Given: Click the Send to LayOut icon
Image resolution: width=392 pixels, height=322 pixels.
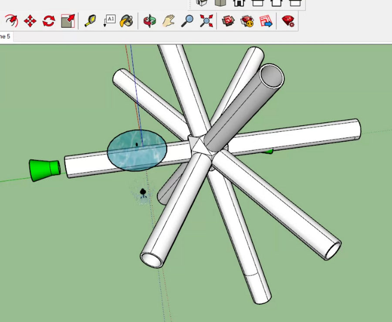Looking at the screenshot, I should click(266, 21).
